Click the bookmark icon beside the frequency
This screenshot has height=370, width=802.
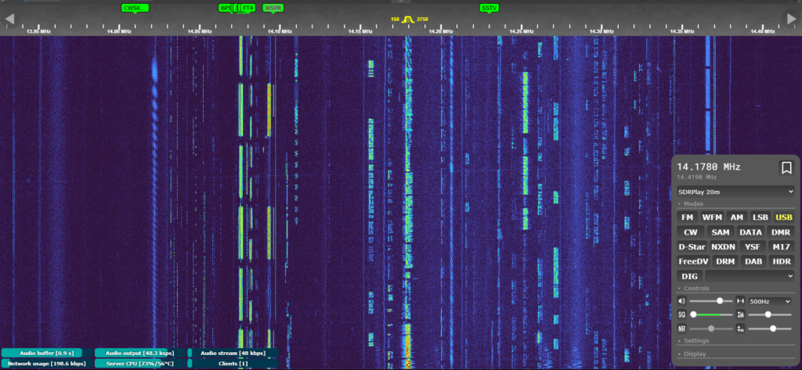(786, 167)
